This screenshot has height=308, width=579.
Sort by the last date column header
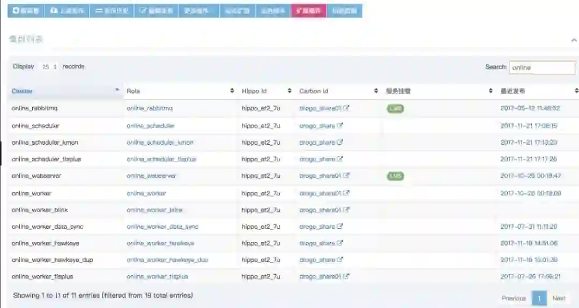pyautogui.click(x=539, y=91)
